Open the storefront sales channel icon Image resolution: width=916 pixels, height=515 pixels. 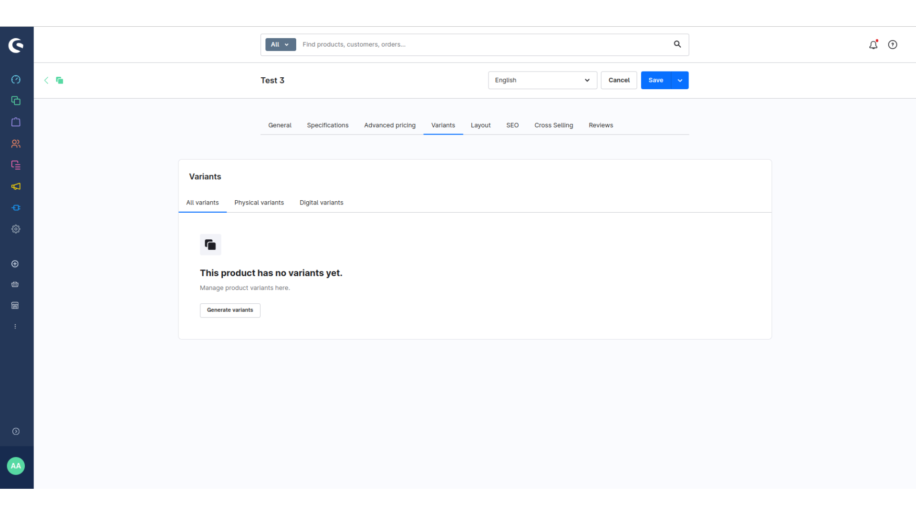pos(15,305)
